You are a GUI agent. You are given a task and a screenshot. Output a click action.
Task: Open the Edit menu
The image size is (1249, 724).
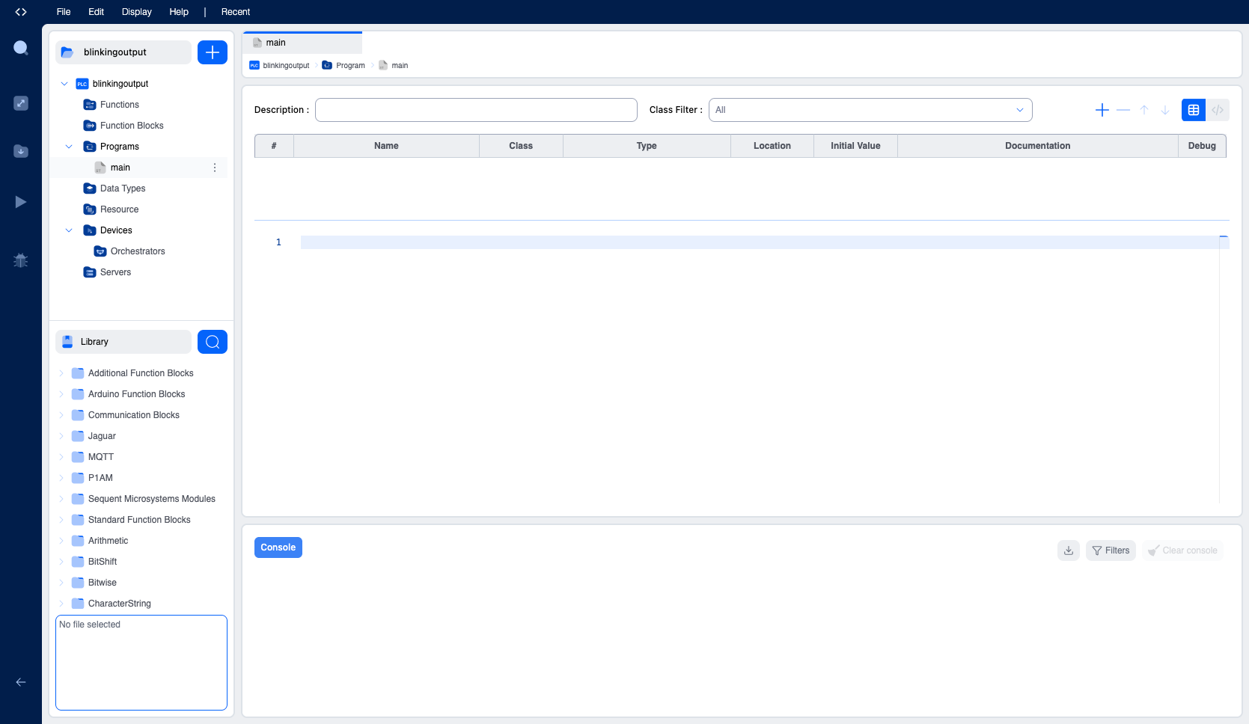(96, 12)
